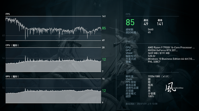Select the VRAM value 3659 MB / 8191 MB
The height and width of the screenshot is (111, 199).
[159, 53]
